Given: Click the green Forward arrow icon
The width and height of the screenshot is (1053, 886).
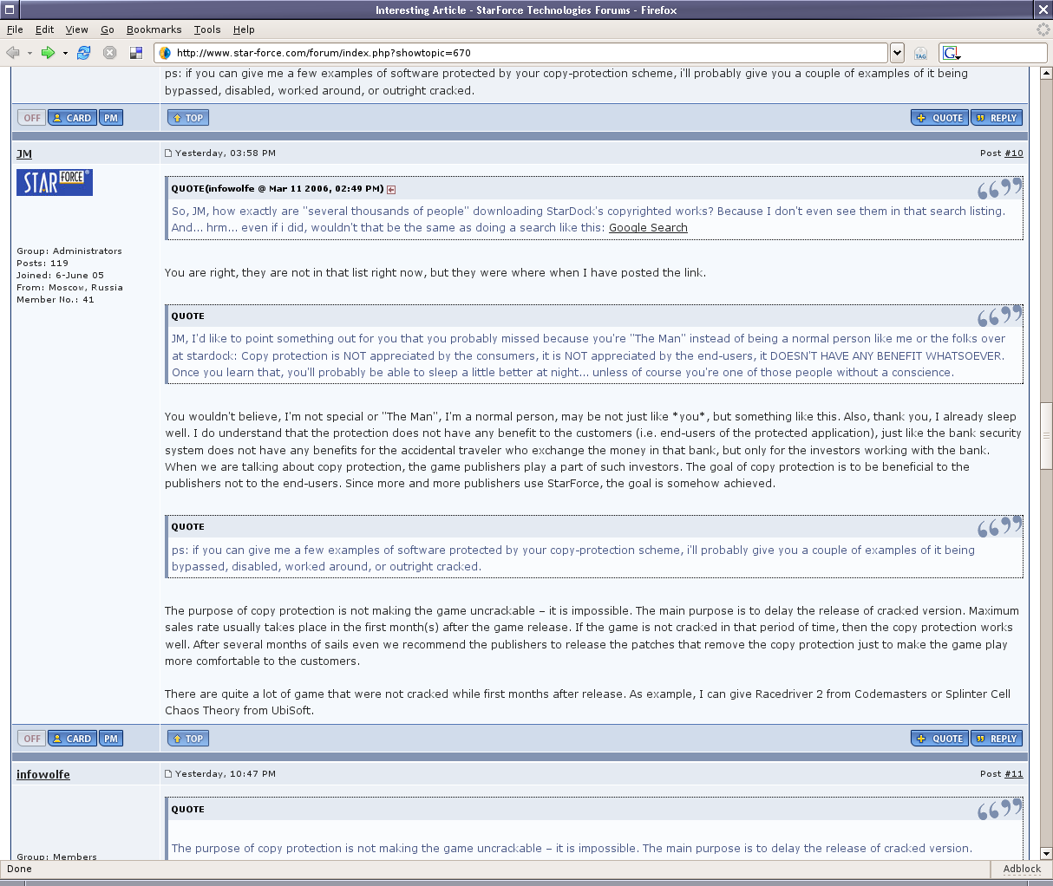Looking at the screenshot, I should 48,53.
